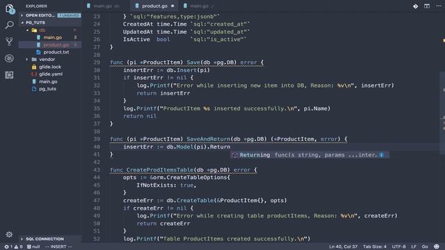Screen dimensions: 445x250
Task: Click the info icon in the Returning suggestion
Action: (382, 155)
